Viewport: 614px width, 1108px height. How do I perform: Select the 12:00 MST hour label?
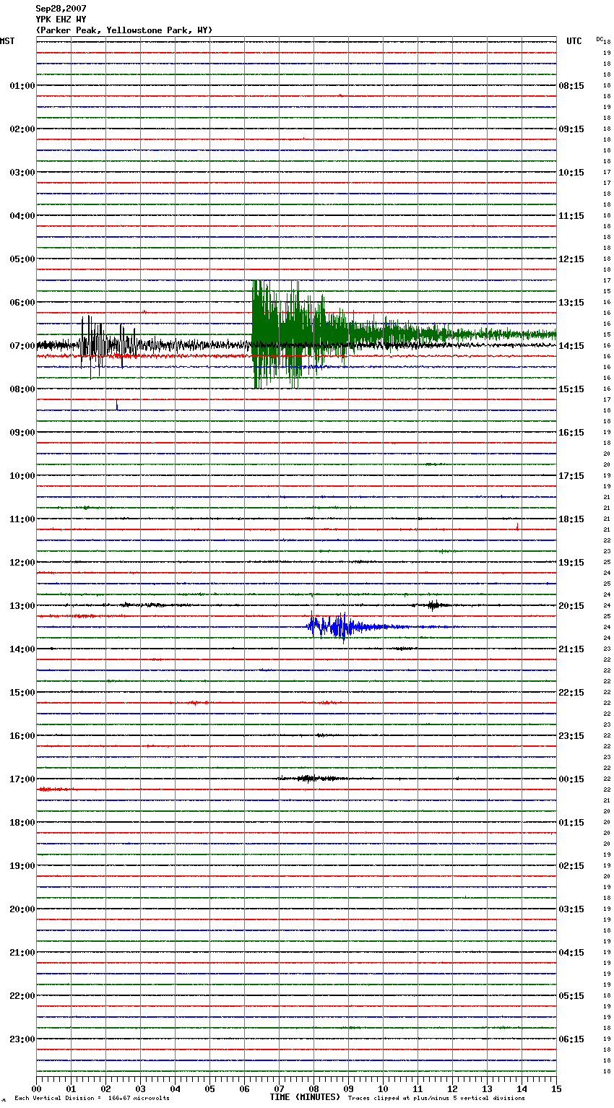click(22, 563)
